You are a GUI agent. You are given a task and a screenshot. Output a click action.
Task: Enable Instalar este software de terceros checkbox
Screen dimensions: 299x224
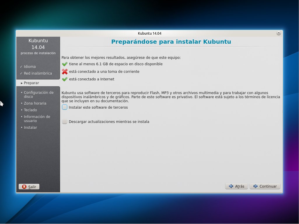pyautogui.click(x=65, y=107)
